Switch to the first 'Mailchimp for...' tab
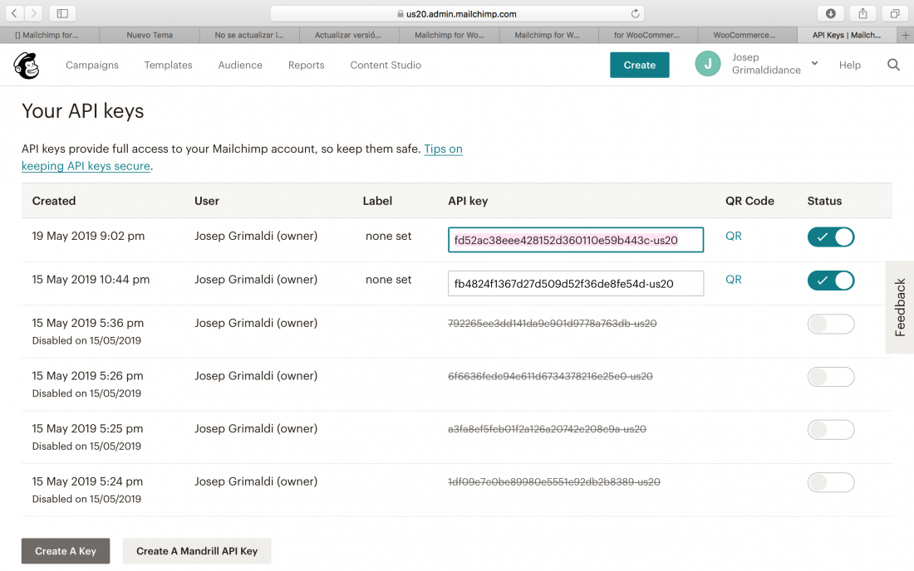 pos(50,35)
